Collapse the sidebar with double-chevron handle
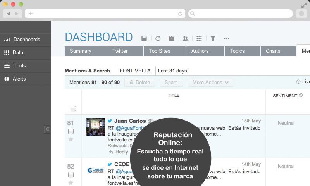This screenshot has width=310, height=186. 47,129
